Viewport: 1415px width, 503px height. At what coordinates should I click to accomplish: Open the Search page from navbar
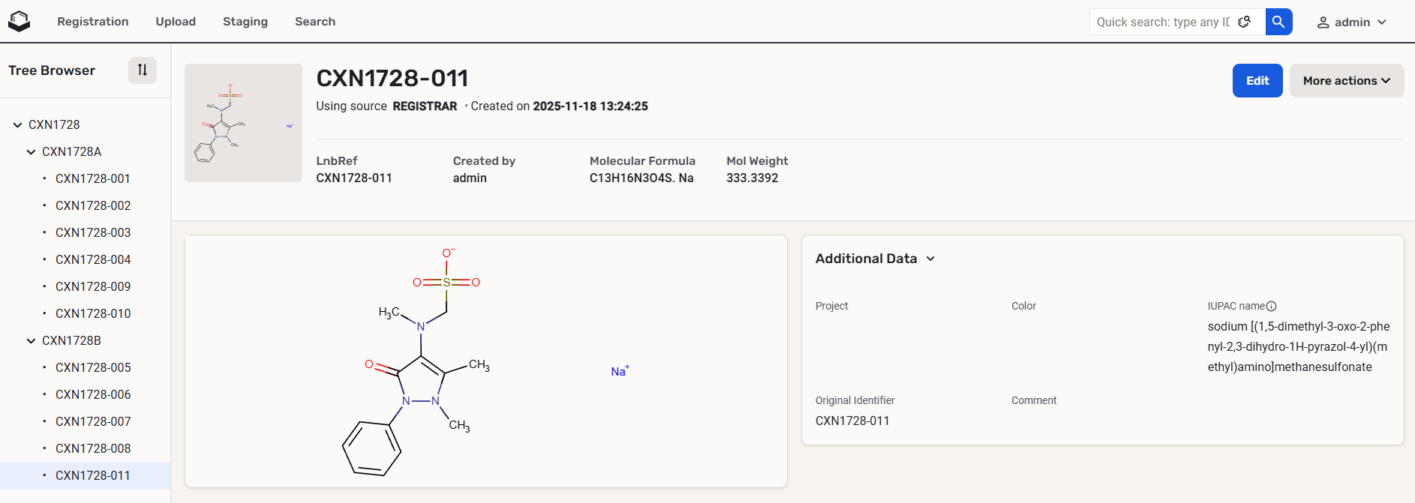click(x=315, y=22)
